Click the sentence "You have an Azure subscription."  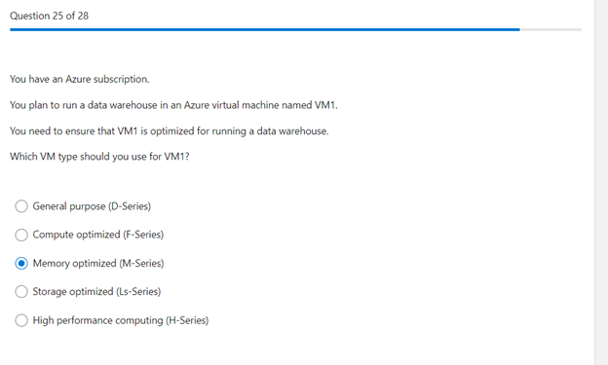point(80,79)
